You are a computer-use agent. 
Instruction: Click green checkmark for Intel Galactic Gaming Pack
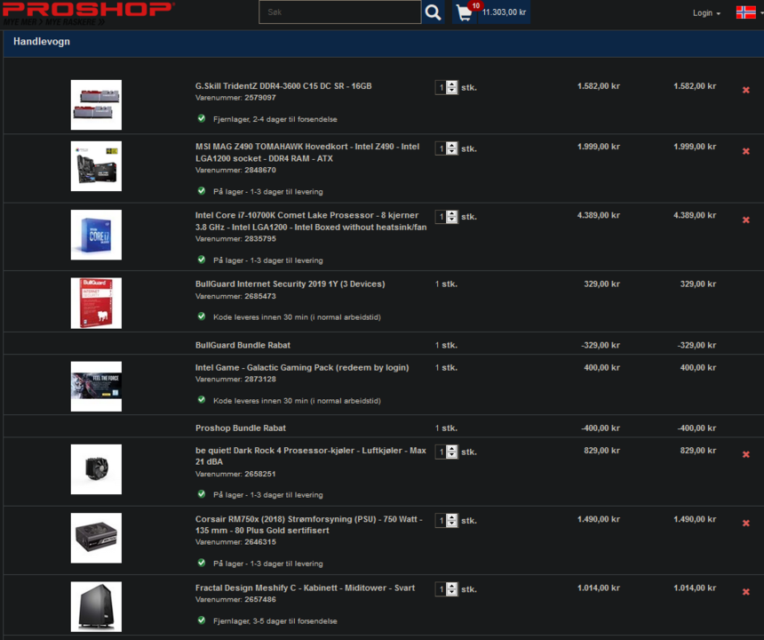tap(202, 400)
